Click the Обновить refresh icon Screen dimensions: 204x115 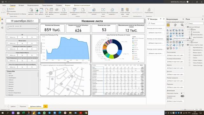coord(83,10)
